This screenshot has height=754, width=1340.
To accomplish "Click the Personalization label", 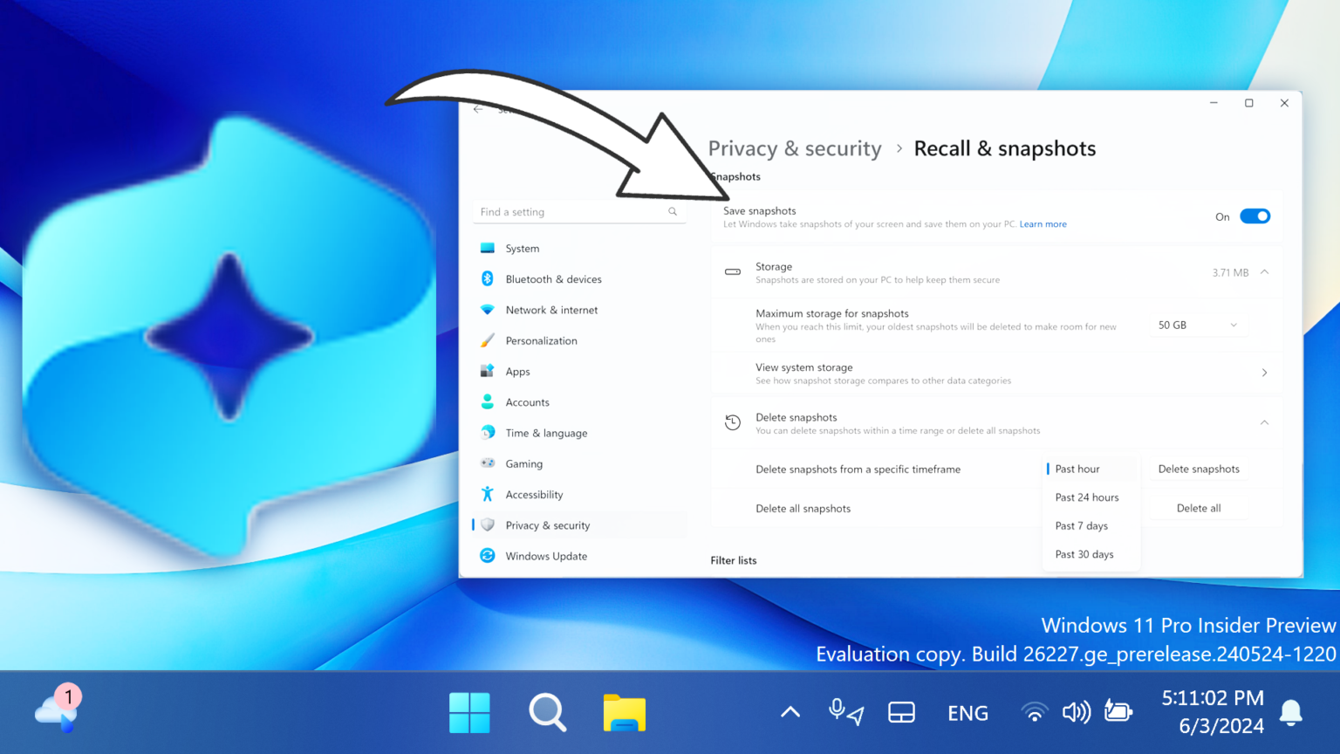I will [541, 340].
